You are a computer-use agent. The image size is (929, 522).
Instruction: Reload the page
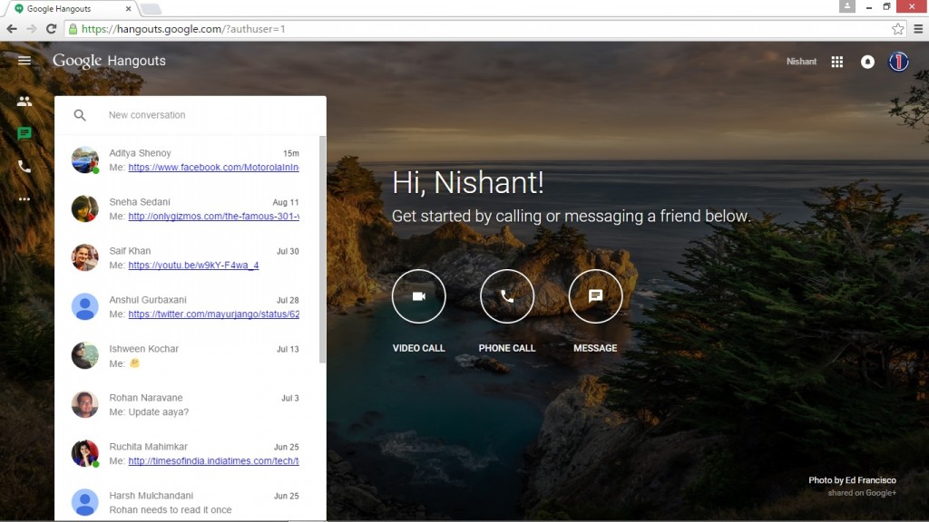tap(51, 29)
